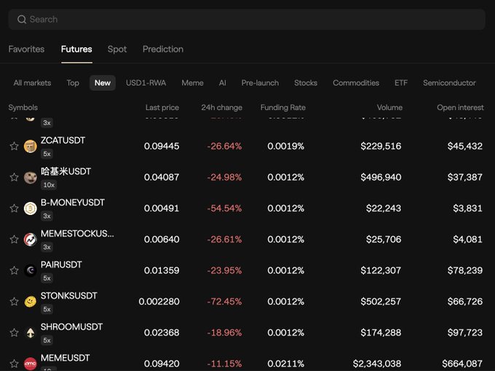
Task: Switch to the Favorites tab
Action: (x=26, y=50)
